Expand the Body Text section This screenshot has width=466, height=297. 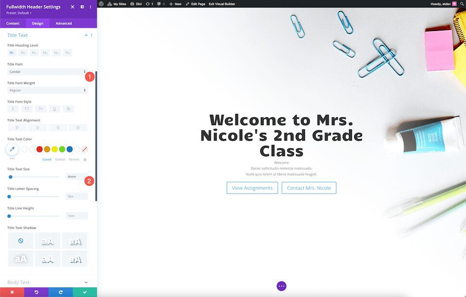[48, 282]
